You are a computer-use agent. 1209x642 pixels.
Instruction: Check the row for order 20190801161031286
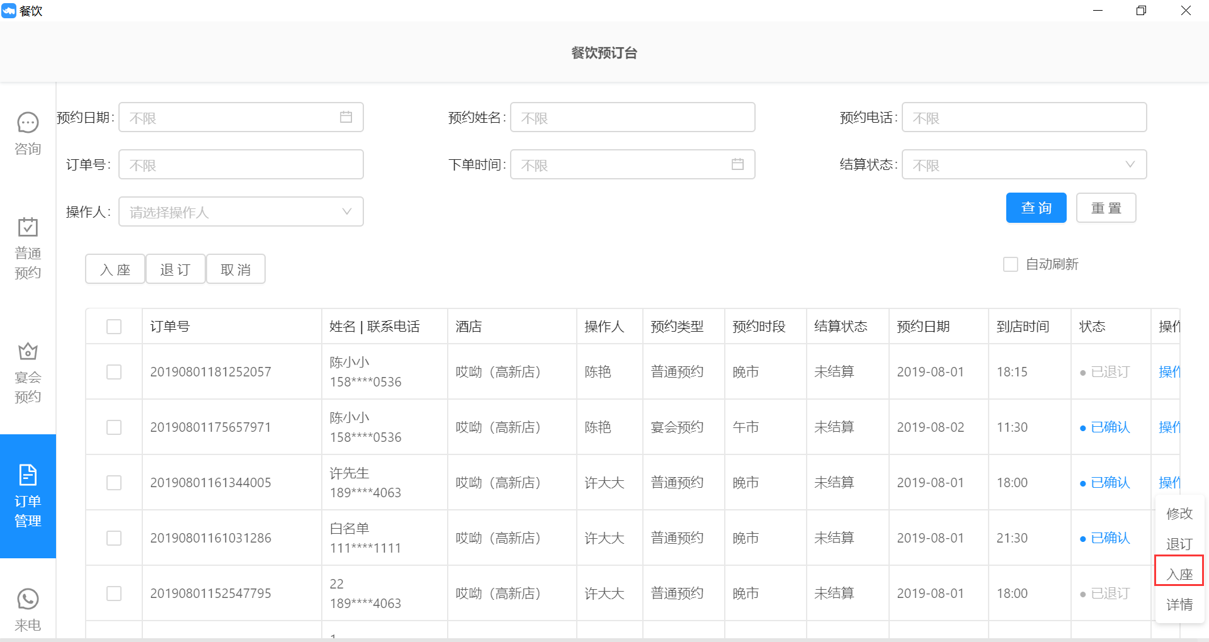tap(114, 538)
